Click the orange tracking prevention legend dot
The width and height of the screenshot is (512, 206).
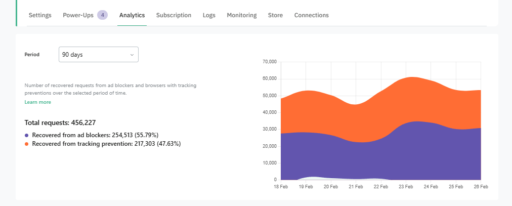(27, 144)
